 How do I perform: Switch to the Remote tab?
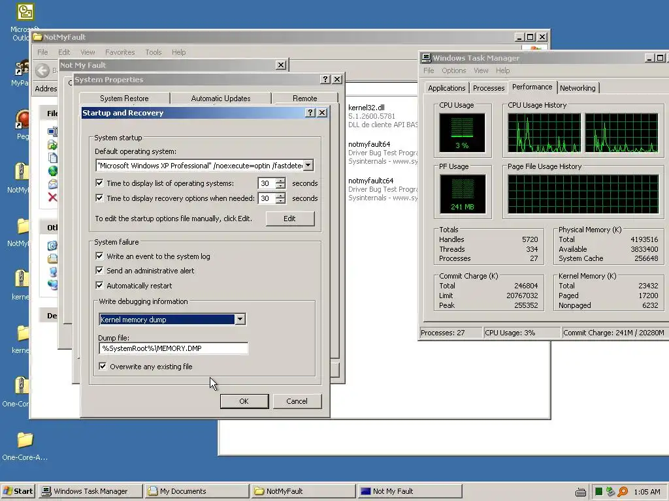coord(304,99)
